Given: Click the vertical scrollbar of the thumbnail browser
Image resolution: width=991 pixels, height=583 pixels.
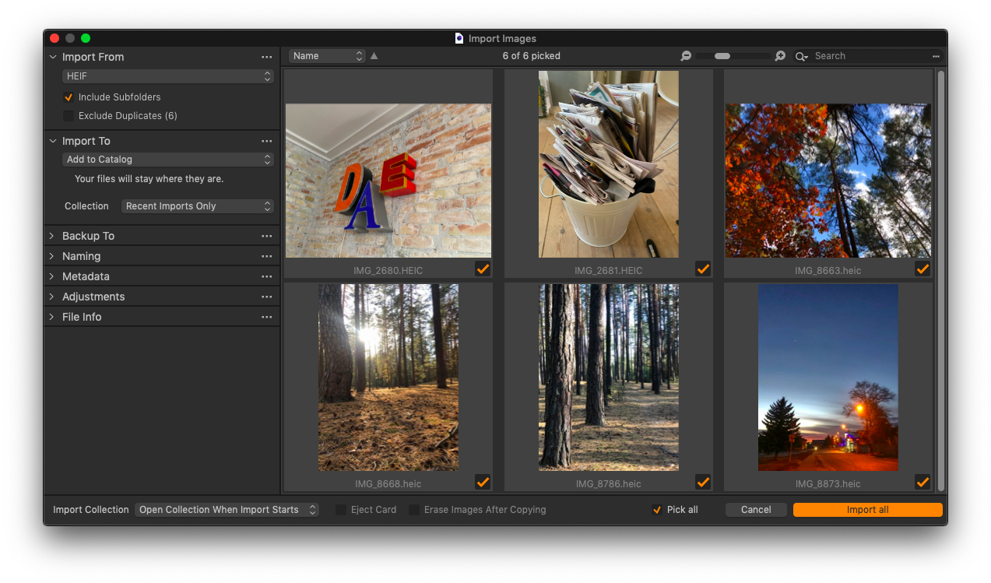Looking at the screenshot, I should [x=940, y=280].
